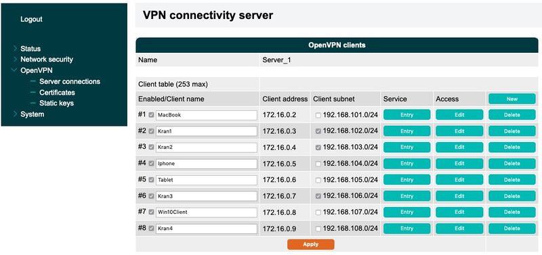Open Server connections submenu item
This screenshot has height=255, width=542.
click(70, 81)
